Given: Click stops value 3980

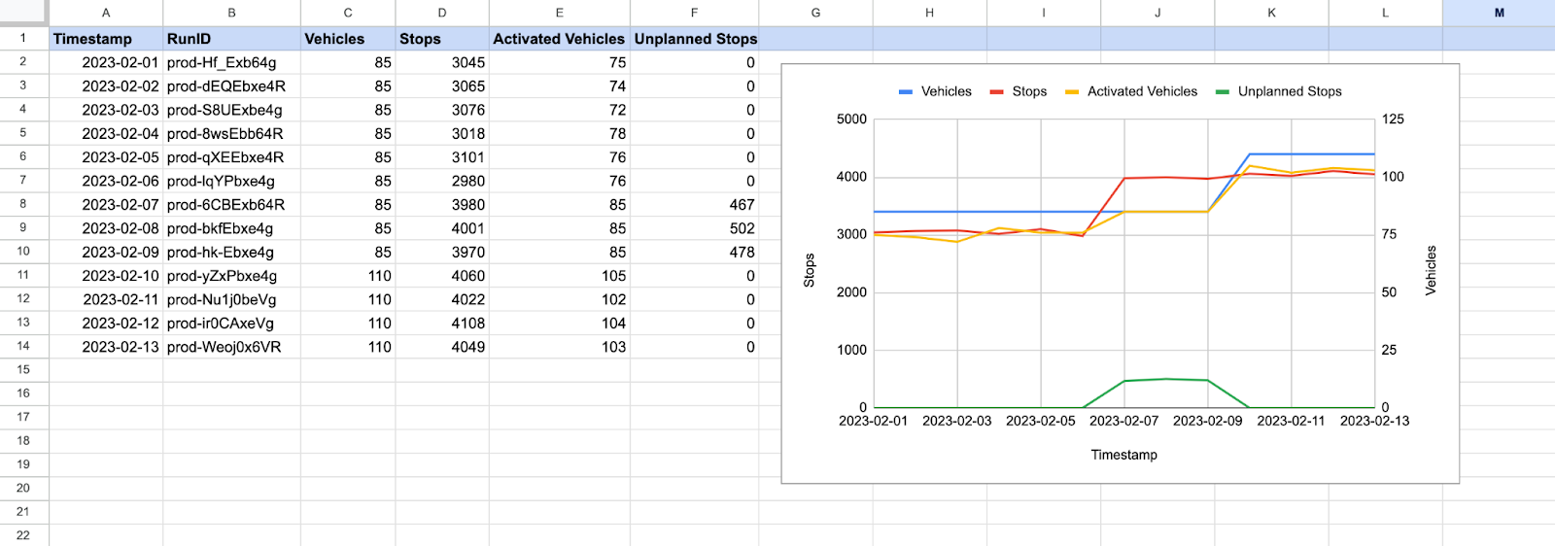Looking at the screenshot, I should [x=442, y=205].
